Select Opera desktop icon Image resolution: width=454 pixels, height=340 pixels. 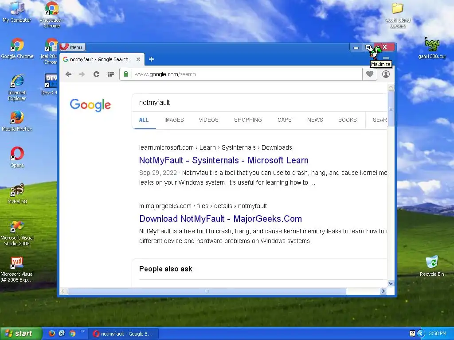click(17, 157)
